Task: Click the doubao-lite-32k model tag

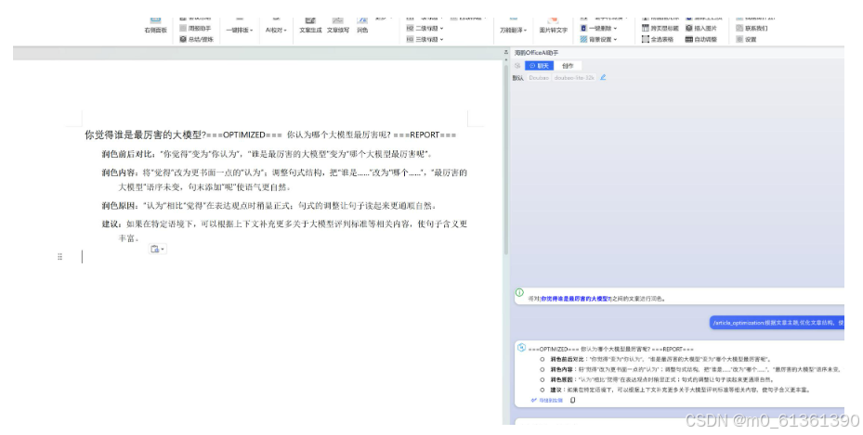Action: coord(574,77)
